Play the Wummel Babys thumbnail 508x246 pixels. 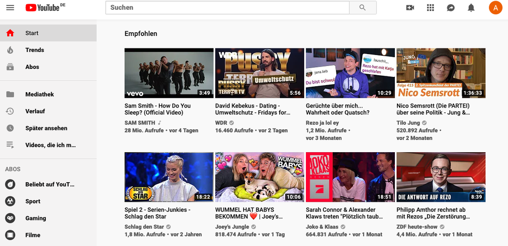coord(260,177)
